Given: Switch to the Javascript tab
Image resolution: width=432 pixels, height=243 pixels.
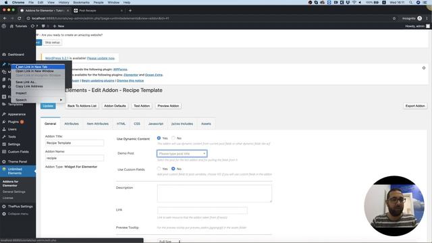Looking at the screenshot, I should 156,124.
